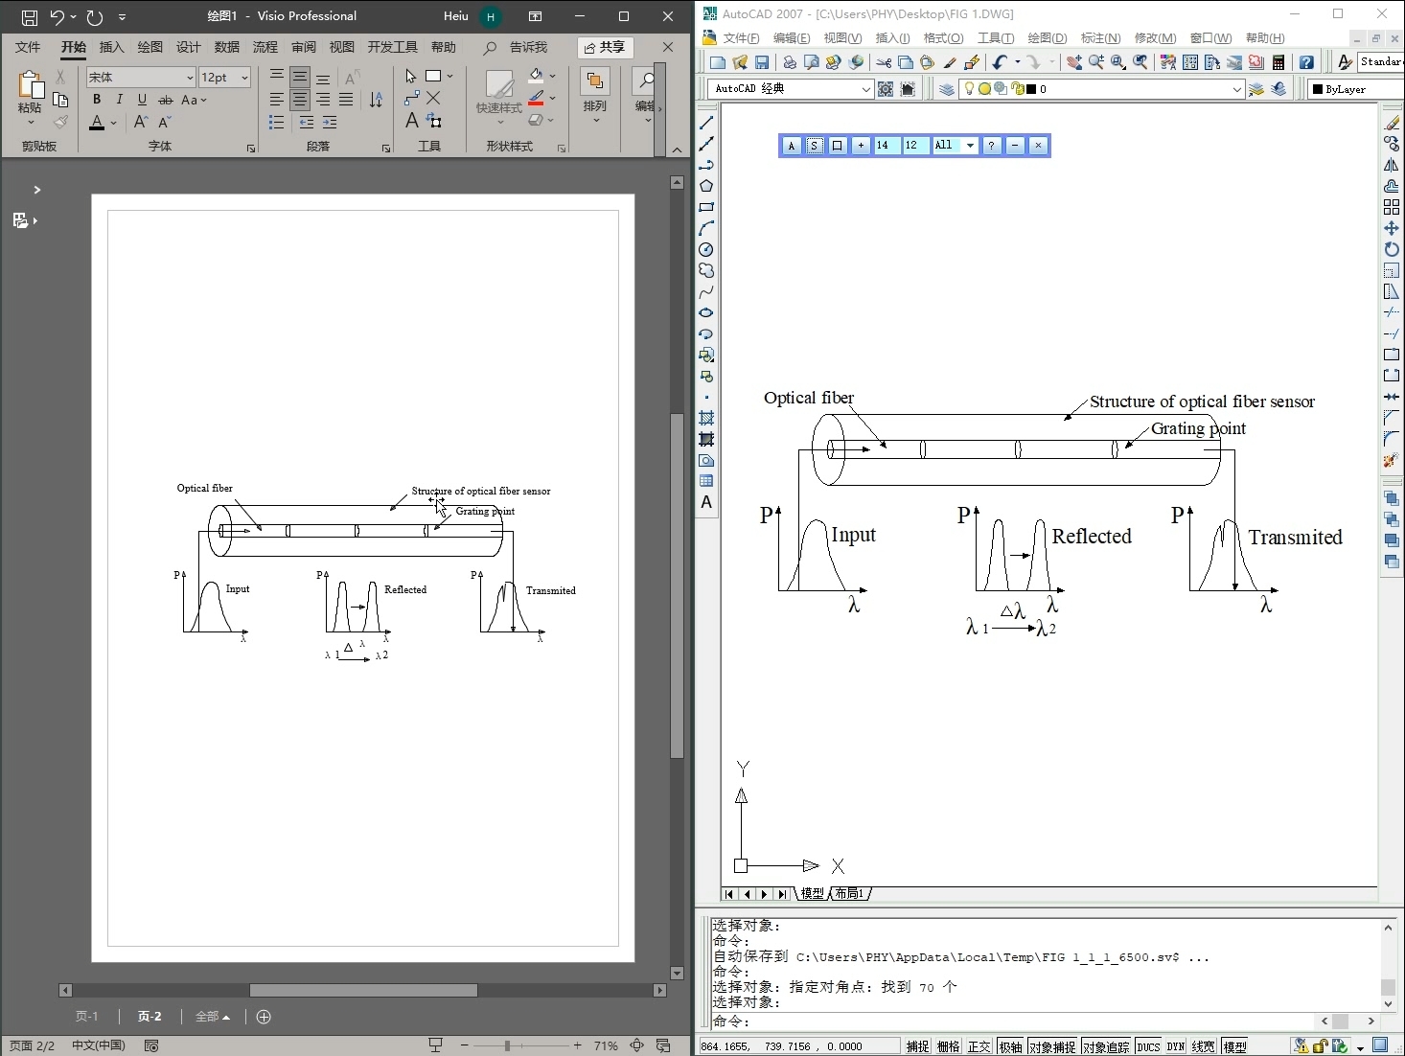Switch to the 页-1 page tab
Viewport: 1405px width, 1056px height.
point(87,1017)
